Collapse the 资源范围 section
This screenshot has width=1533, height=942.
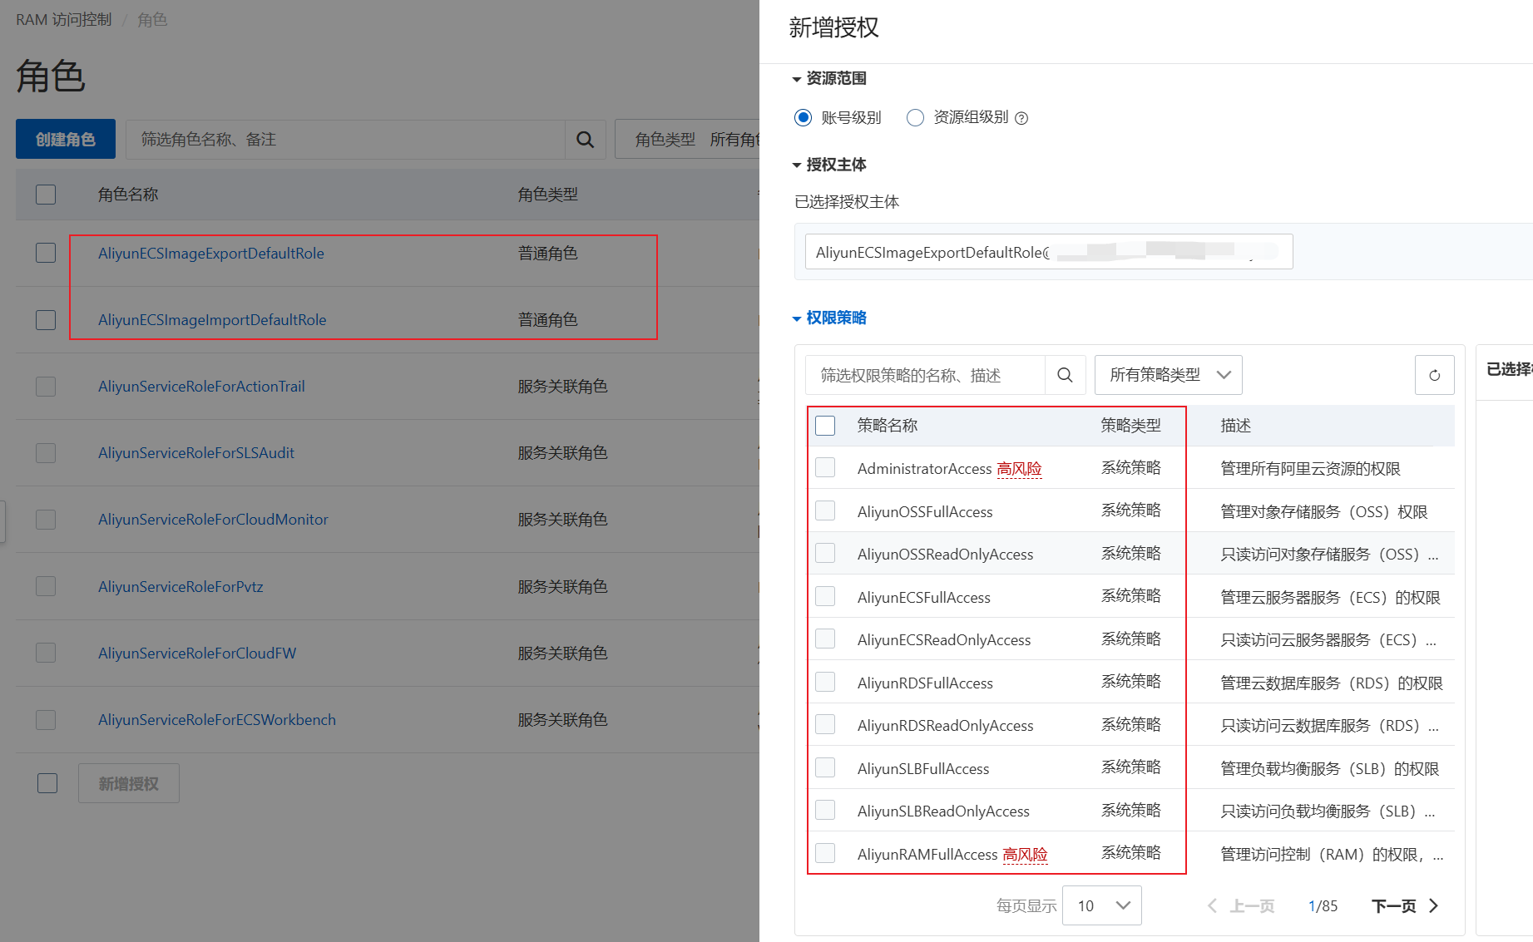829,78
